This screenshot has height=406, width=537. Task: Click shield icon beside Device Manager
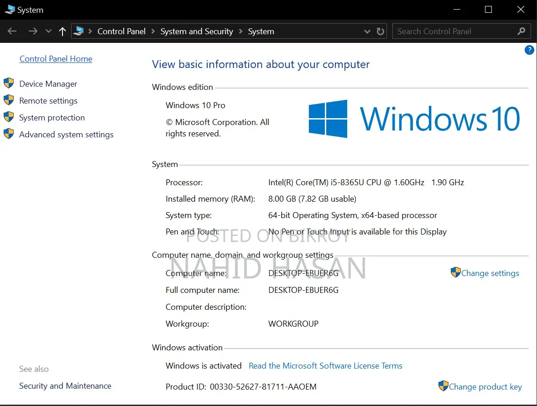9,83
